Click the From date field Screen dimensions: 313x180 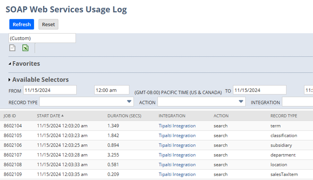pyautogui.click(x=49, y=90)
